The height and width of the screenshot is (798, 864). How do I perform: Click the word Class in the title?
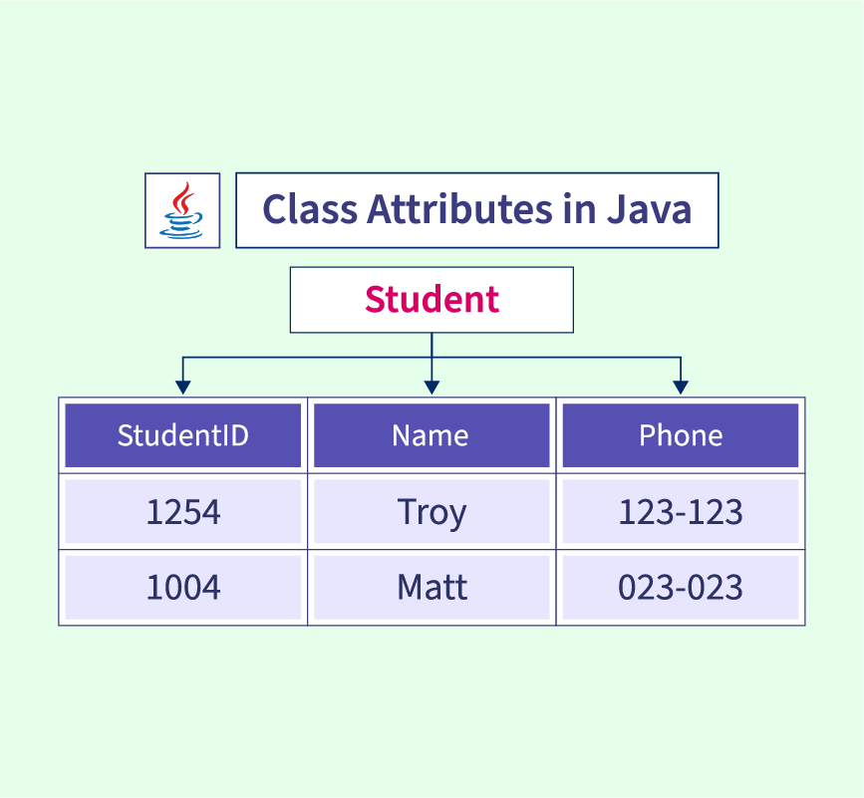[x=309, y=210]
